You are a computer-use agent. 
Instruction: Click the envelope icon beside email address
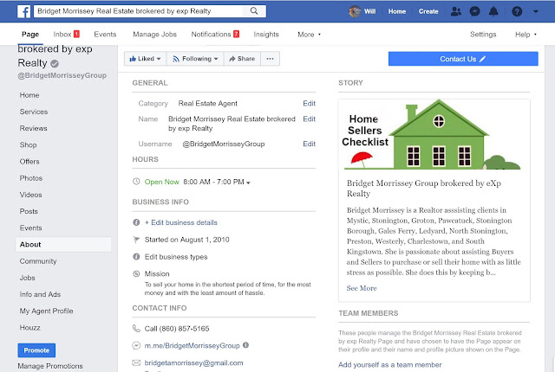click(x=136, y=362)
